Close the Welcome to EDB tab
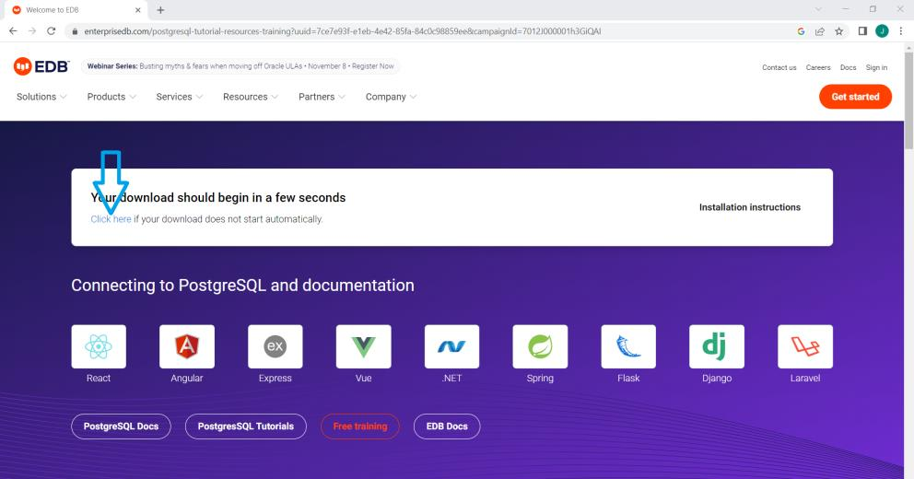This screenshot has height=479, width=914. pyautogui.click(x=138, y=10)
